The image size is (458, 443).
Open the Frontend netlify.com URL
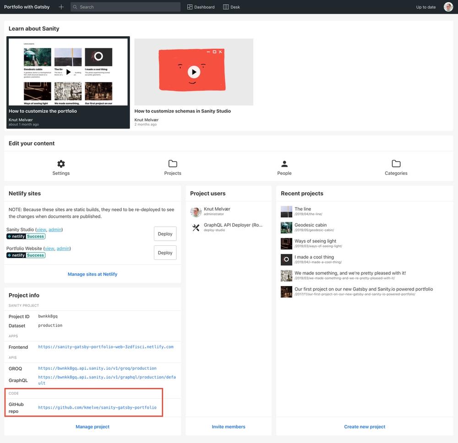click(106, 347)
